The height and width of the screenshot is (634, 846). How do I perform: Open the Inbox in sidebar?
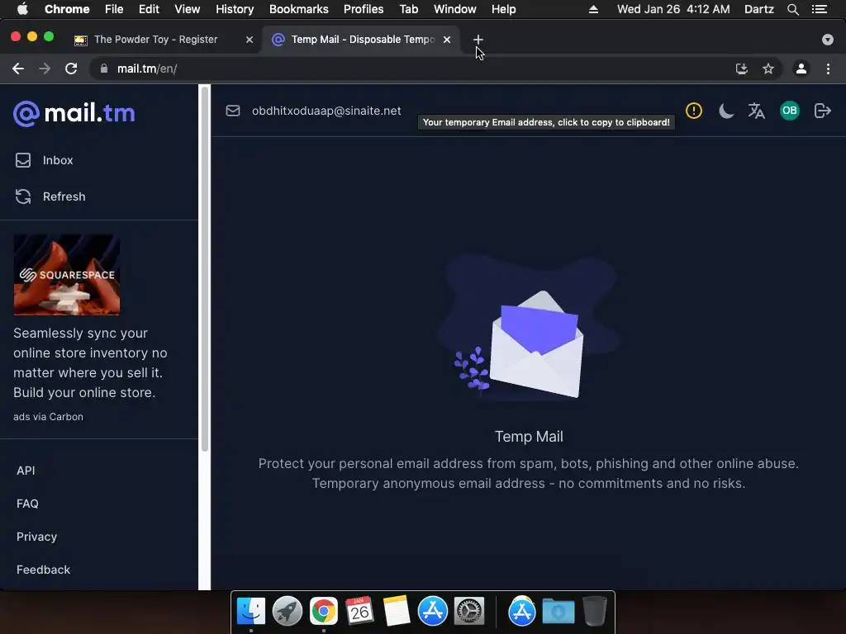(45, 160)
